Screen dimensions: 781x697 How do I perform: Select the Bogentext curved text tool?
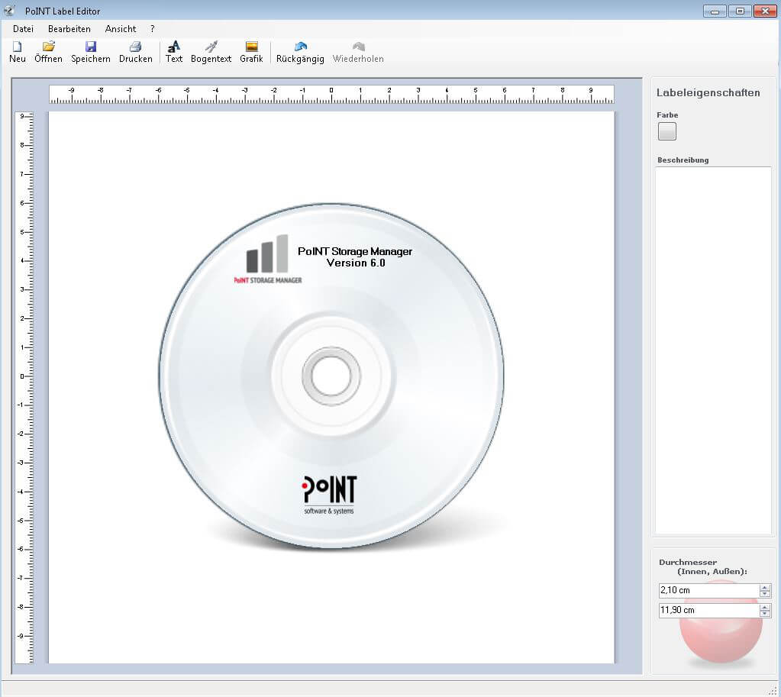click(211, 52)
